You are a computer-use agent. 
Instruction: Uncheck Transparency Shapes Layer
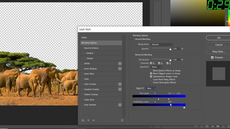click(x=151, y=76)
